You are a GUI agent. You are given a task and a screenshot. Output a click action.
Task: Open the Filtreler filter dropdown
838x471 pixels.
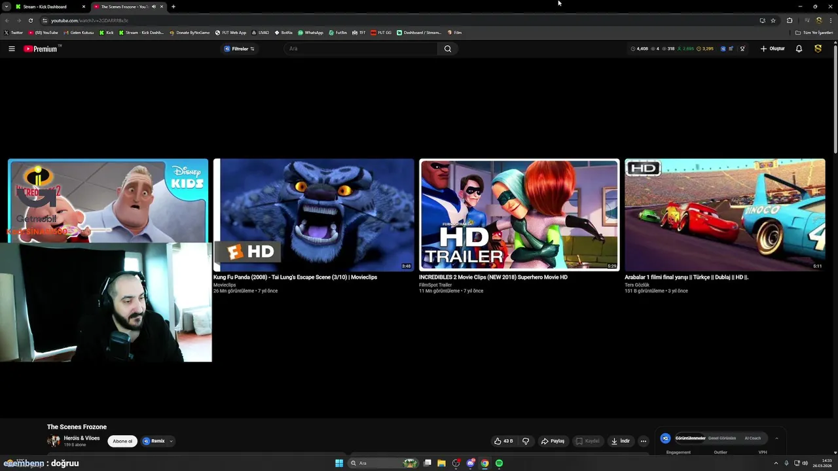tap(240, 48)
